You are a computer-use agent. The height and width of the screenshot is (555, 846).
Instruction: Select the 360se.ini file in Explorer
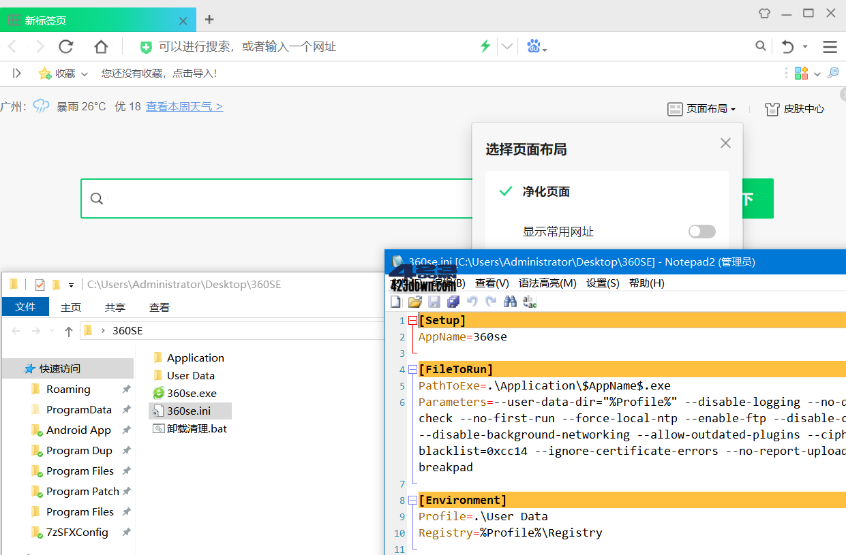pos(190,411)
